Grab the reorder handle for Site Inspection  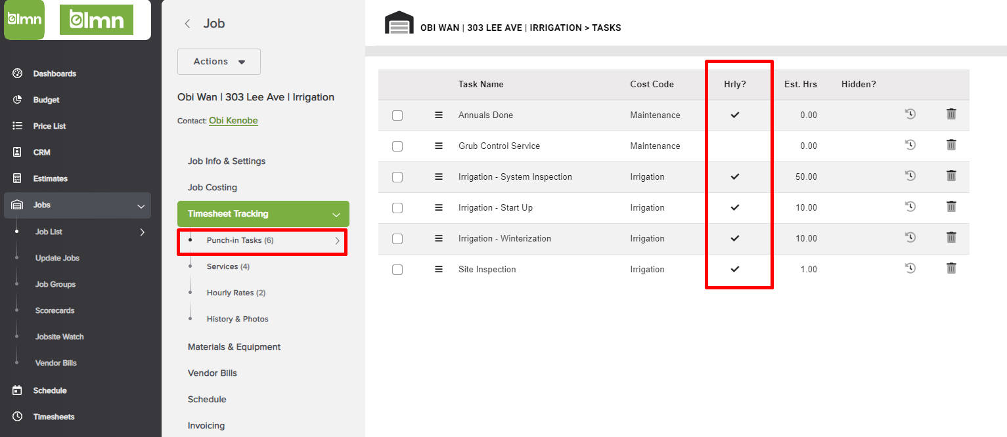tap(439, 269)
